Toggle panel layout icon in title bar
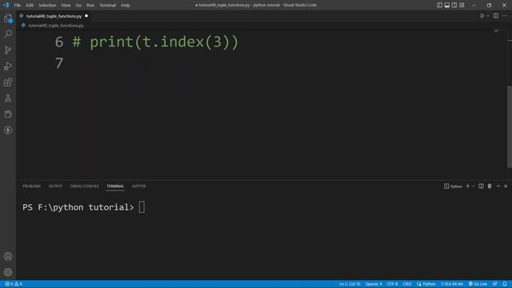 (447, 6)
